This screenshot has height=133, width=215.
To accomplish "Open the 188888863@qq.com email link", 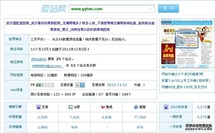I will (46, 66).
